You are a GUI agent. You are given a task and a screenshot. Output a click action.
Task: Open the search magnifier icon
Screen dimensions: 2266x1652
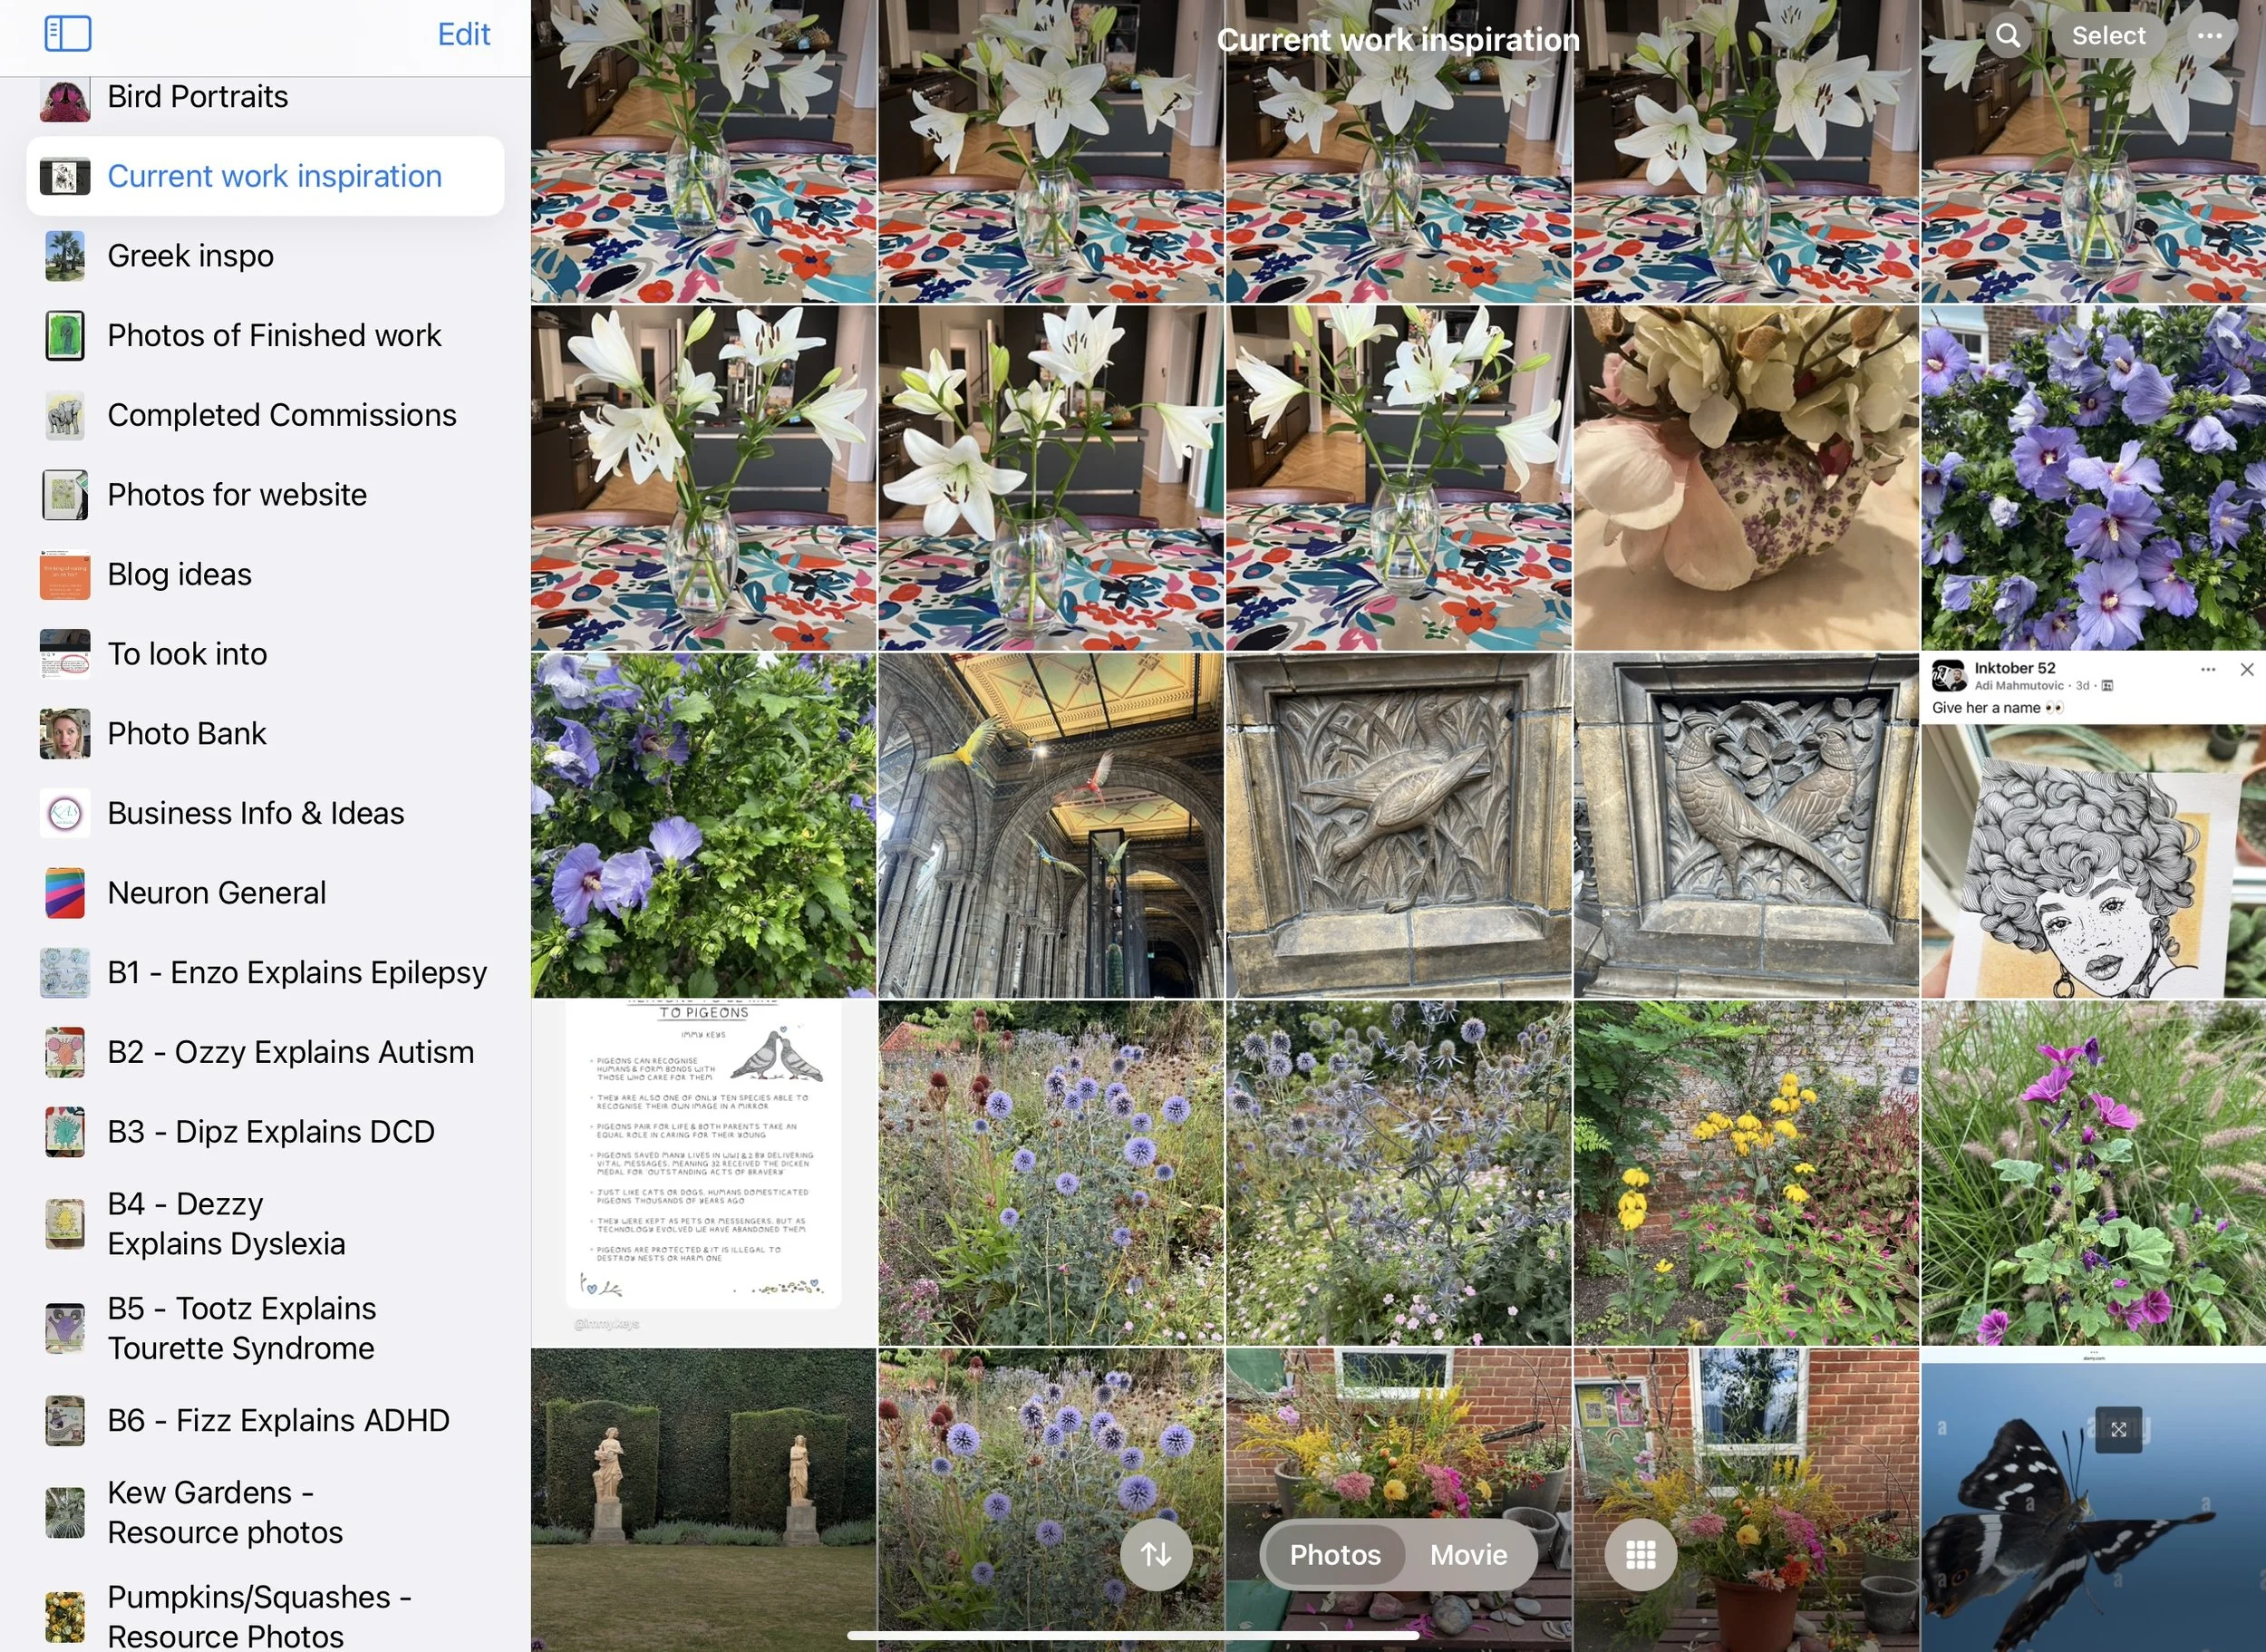click(x=2007, y=36)
